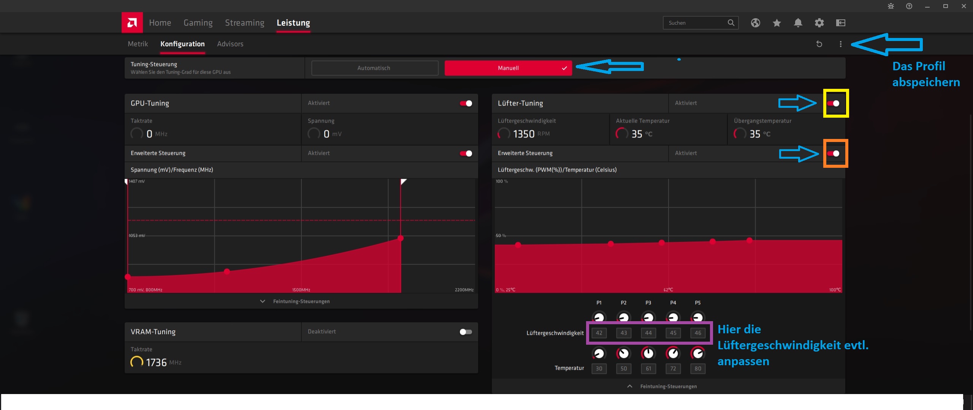This screenshot has width=973, height=410.
Task: Click the bug report icon
Action: pyautogui.click(x=891, y=6)
